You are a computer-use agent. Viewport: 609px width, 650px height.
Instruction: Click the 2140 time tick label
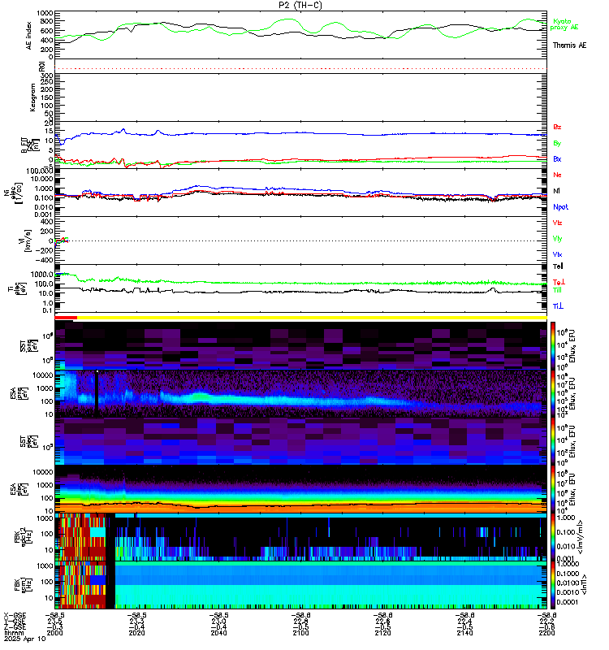[464, 633]
